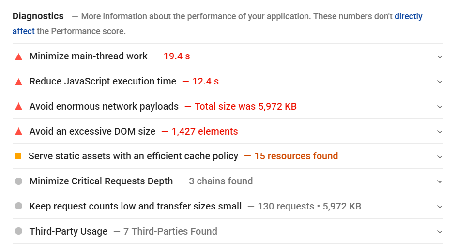Click red triangle next to enormous network payloads
This screenshot has height=251, width=457.
pyautogui.click(x=19, y=107)
